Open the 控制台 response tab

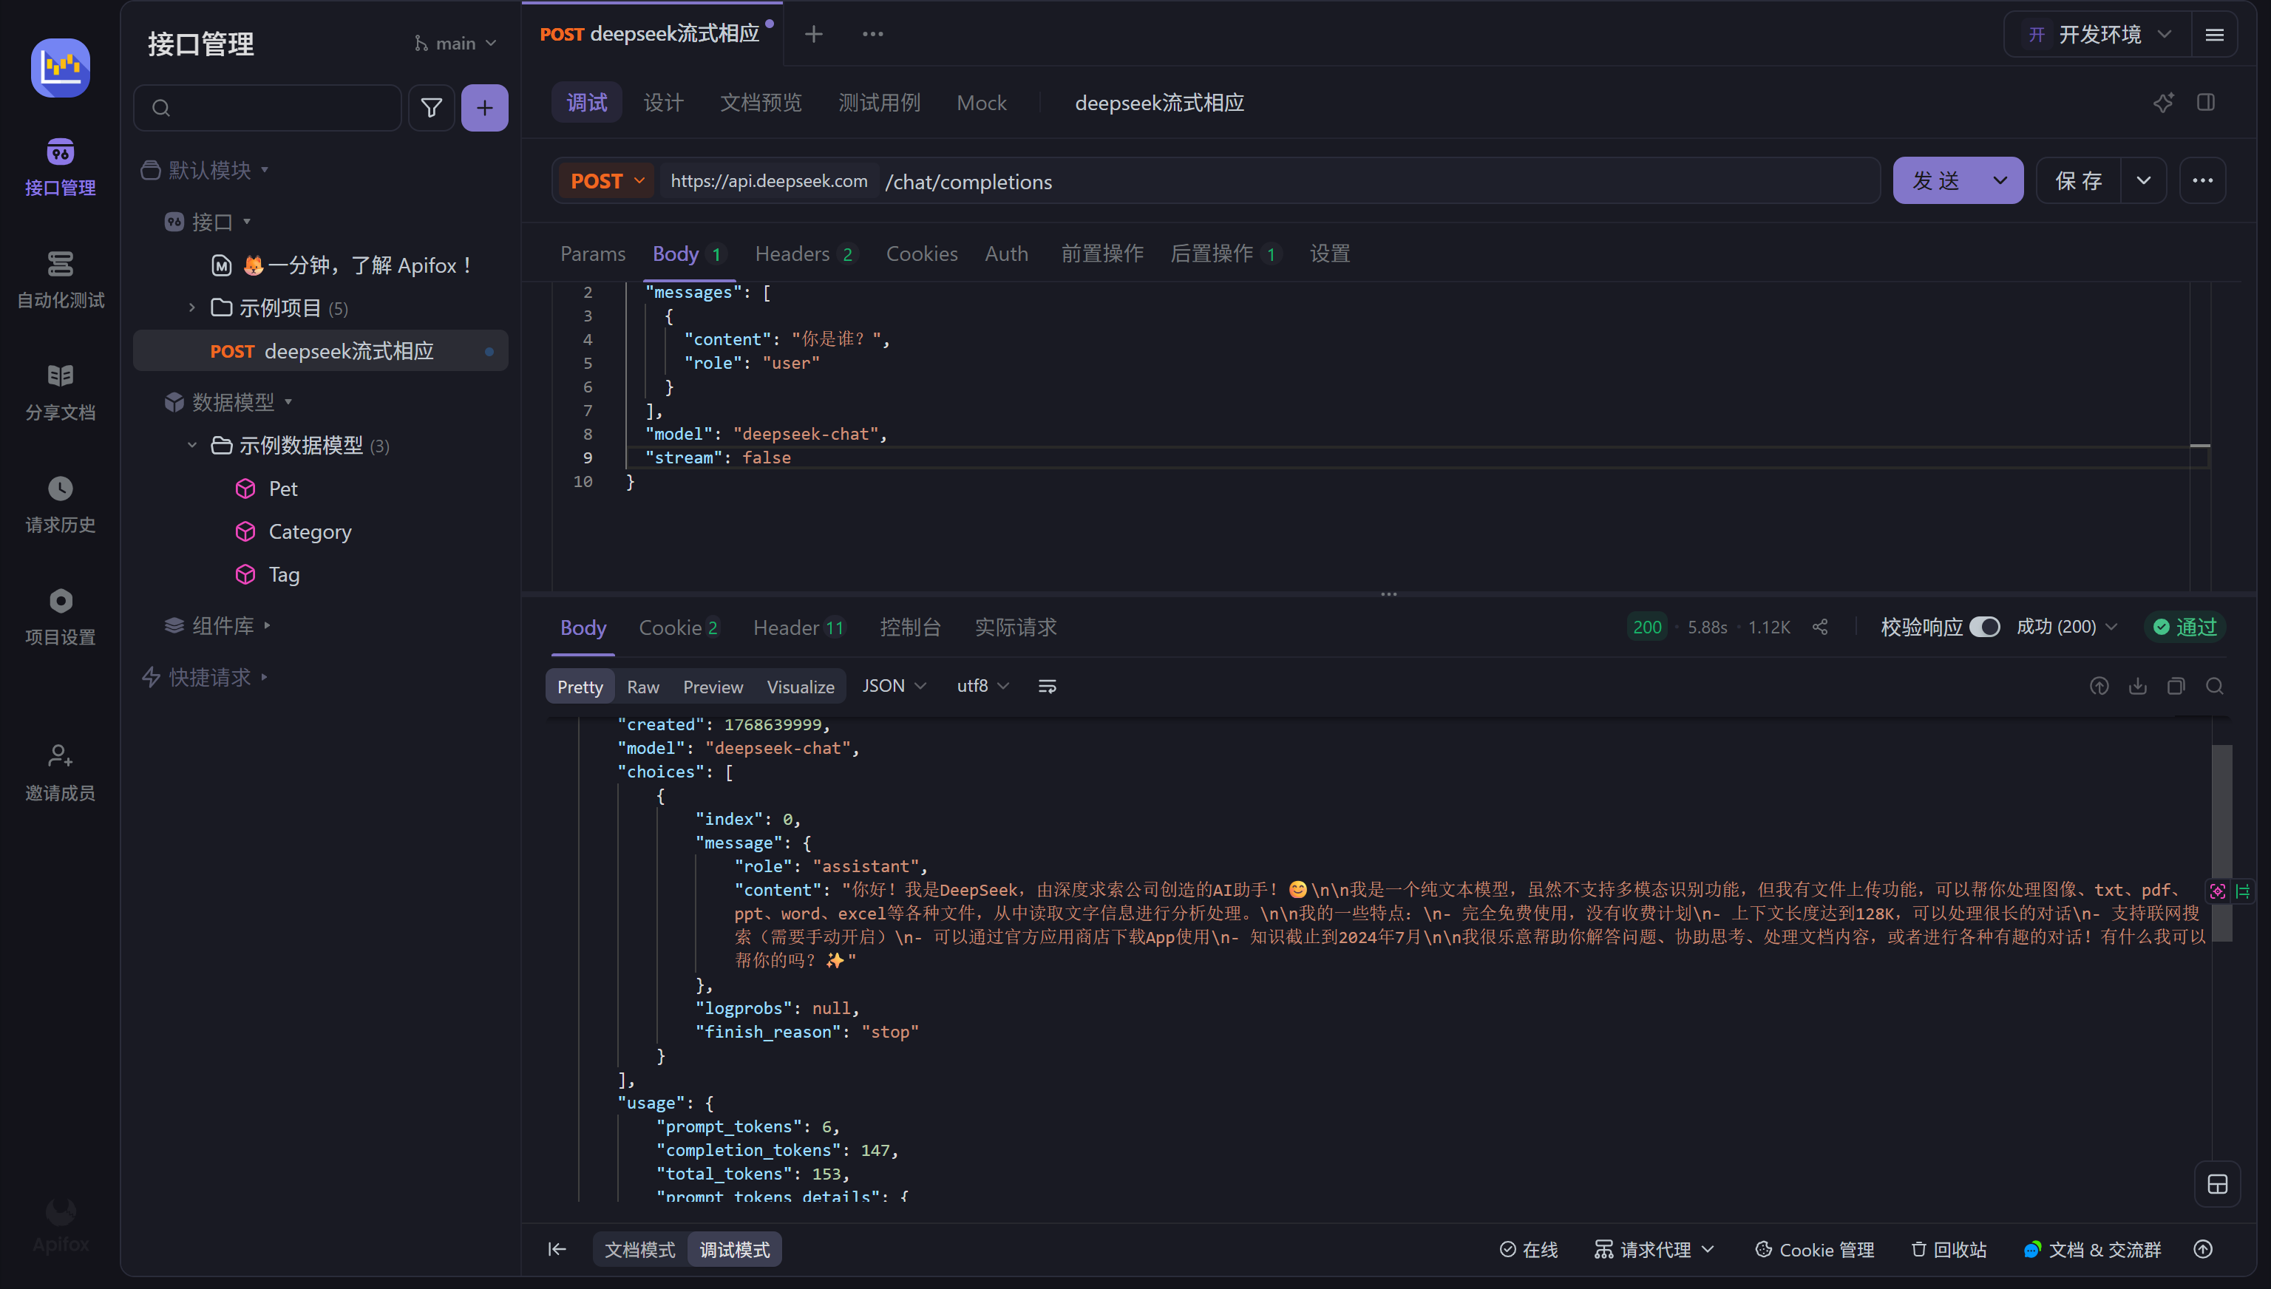[910, 627]
